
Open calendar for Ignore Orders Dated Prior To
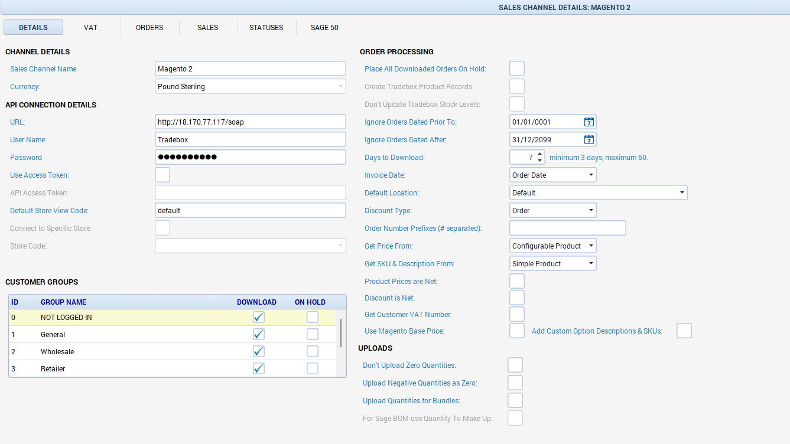tap(589, 122)
